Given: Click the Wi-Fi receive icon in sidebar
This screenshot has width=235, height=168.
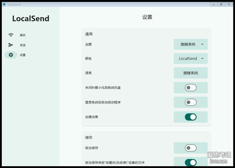Looking at the screenshot, I should pyautogui.click(x=11, y=35).
